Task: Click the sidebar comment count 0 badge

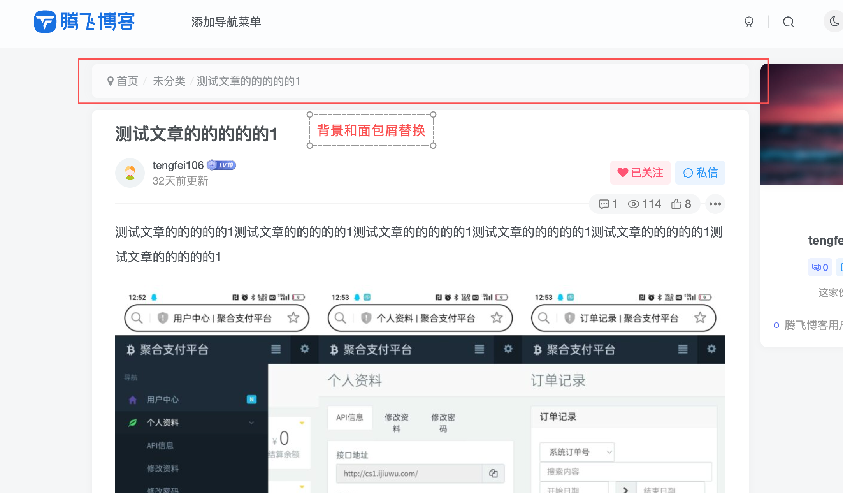Action: pos(820,267)
